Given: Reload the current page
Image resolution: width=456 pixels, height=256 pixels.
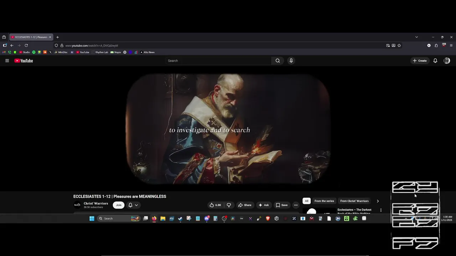Looking at the screenshot, I should click(x=26, y=46).
